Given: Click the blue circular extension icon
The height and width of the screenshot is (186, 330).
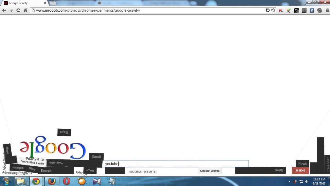Looking at the screenshot, I should tap(312, 10).
